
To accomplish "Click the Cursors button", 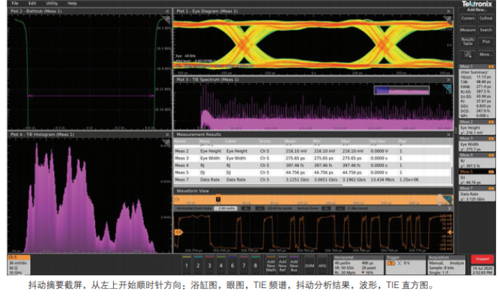I will coord(467,17).
